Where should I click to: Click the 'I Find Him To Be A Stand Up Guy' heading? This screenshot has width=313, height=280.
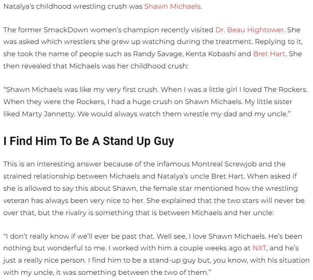pos(89,141)
